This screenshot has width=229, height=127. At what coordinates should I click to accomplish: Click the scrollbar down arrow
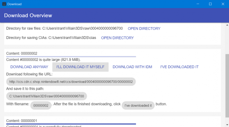[x=227, y=125]
